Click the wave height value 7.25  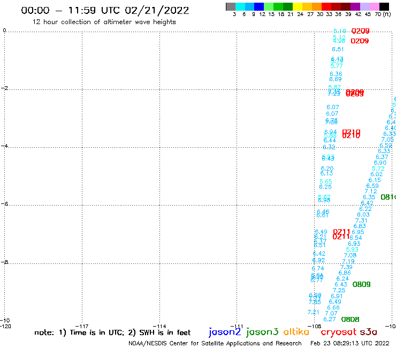[x=339, y=290]
